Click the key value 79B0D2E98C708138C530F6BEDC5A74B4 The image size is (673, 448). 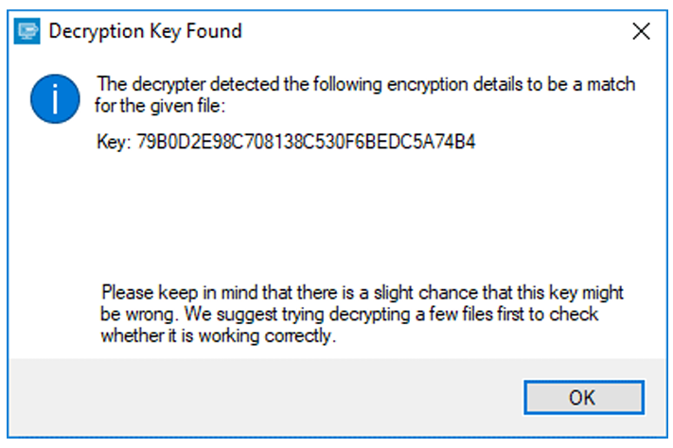pos(306,142)
